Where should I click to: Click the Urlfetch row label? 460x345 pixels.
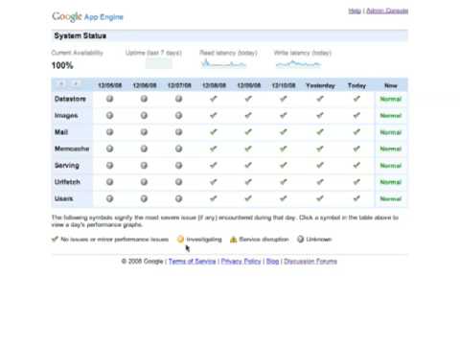point(67,182)
